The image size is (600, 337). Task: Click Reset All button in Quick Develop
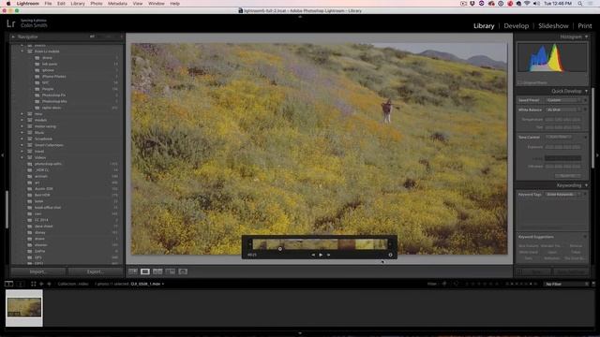point(568,176)
